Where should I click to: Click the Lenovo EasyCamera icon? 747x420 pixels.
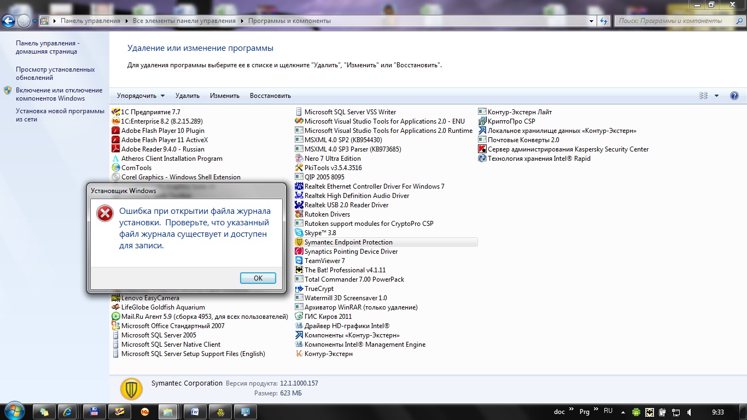116,298
